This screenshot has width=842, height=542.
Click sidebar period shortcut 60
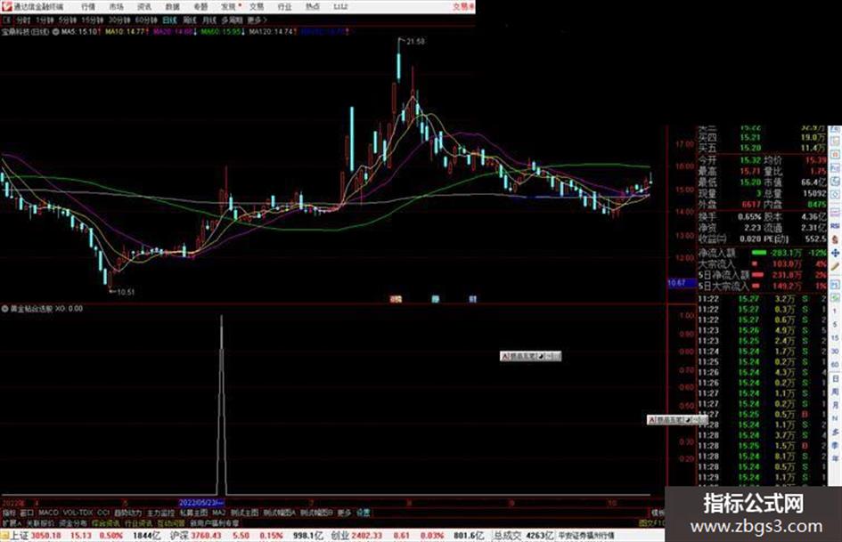point(835,365)
